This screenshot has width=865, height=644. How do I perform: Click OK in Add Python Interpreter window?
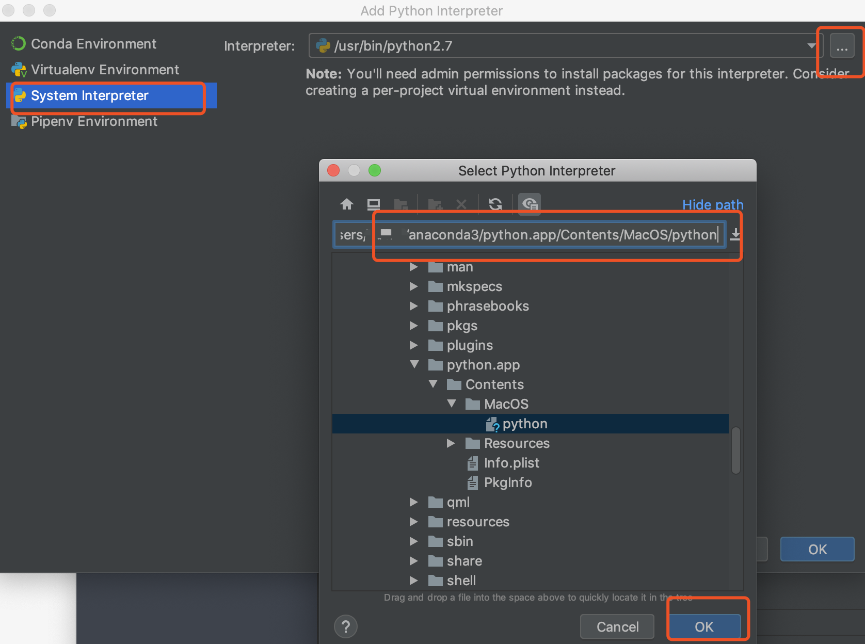tap(818, 549)
